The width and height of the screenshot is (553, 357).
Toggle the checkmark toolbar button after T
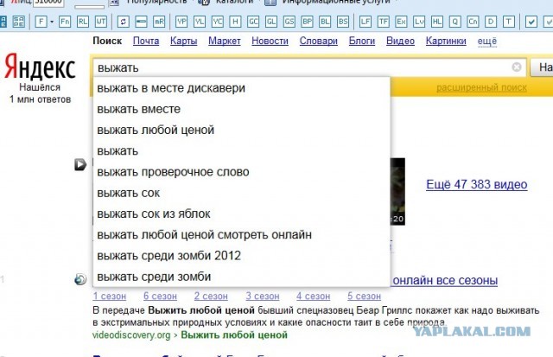[531, 22]
